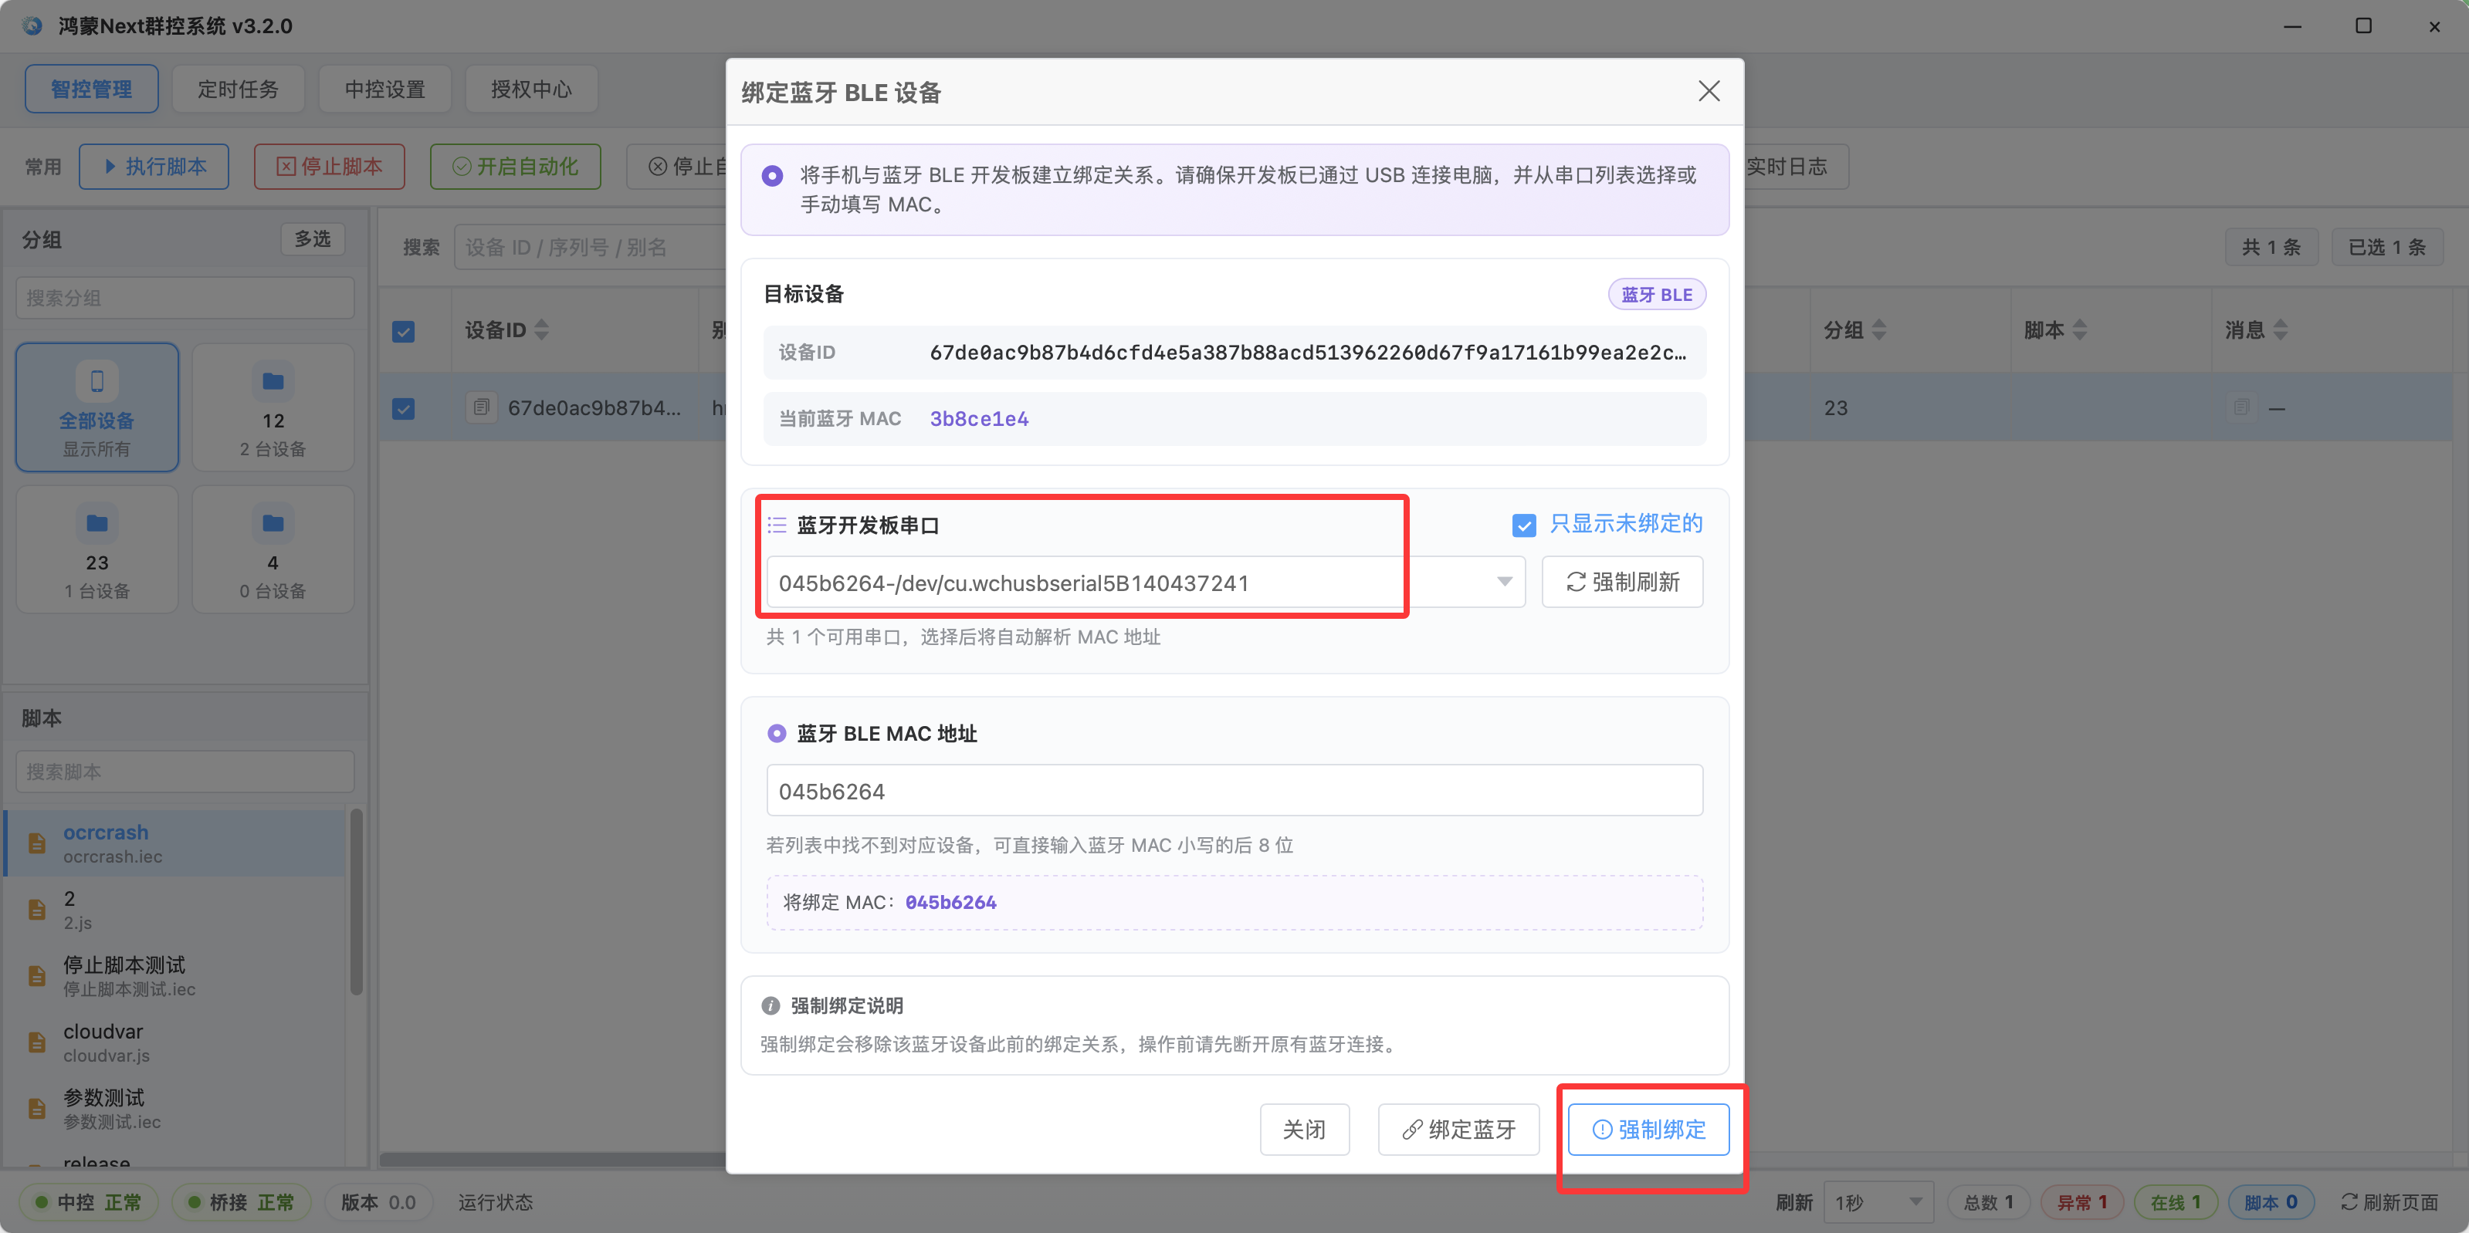
Task: Click the 脚本 0 status badge
Action: pos(2271,1201)
